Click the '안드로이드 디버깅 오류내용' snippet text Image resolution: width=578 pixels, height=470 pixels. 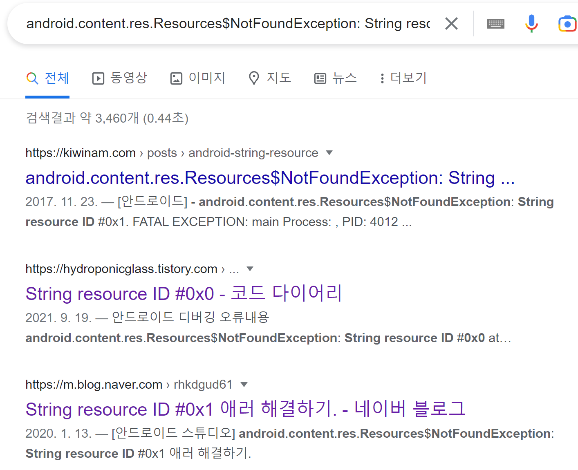(190, 318)
